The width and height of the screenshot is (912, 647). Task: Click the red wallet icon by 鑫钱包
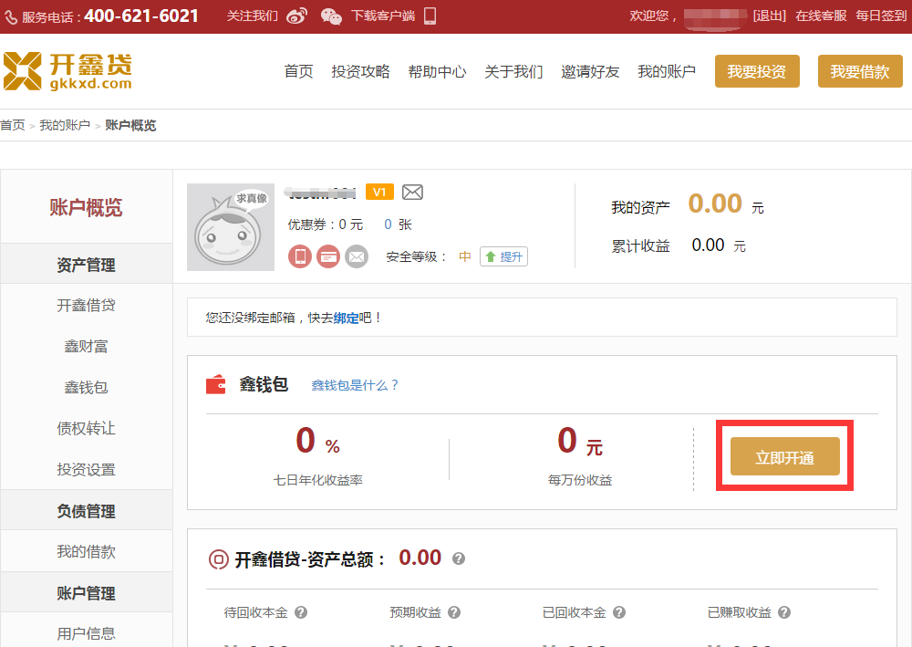[x=216, y=384]
